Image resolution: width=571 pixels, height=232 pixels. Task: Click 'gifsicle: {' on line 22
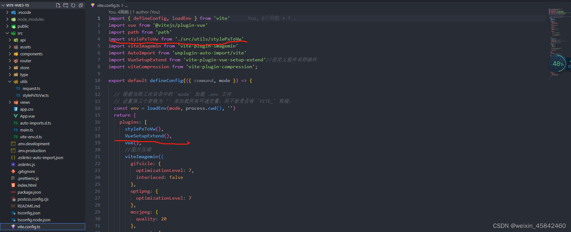[x=146, y=163]
